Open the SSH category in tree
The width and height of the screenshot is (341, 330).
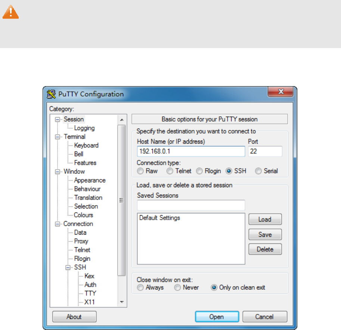pyautogui.click(x=80, y=267)
